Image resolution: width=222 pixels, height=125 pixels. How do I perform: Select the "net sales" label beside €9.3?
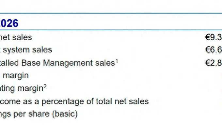pyautogui.click(x=16, y=37)
